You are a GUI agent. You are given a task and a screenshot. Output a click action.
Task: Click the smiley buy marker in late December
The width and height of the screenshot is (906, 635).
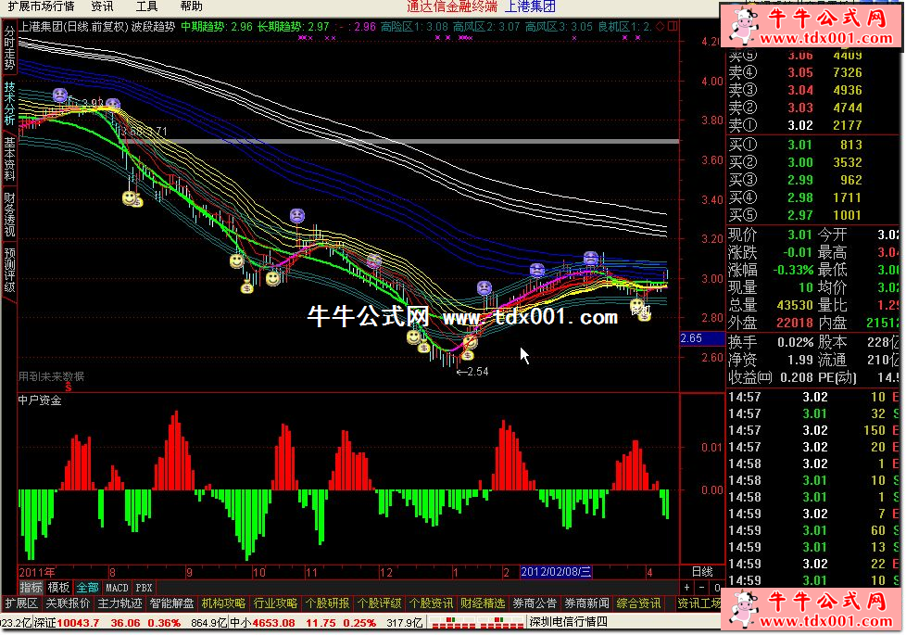[414, 337]
